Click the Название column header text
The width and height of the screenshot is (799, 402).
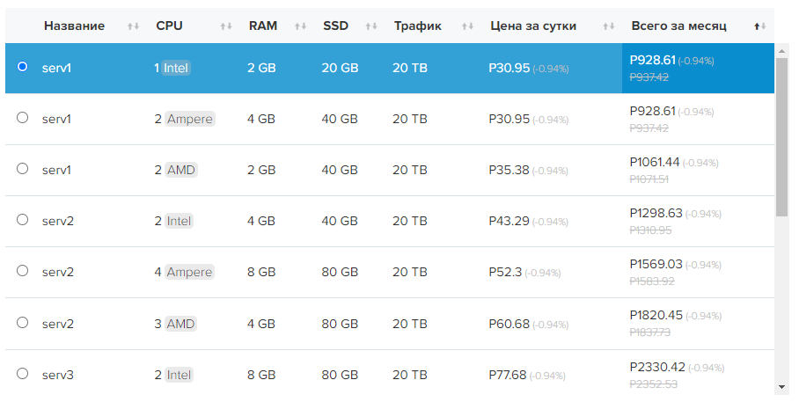click(74, 26)
